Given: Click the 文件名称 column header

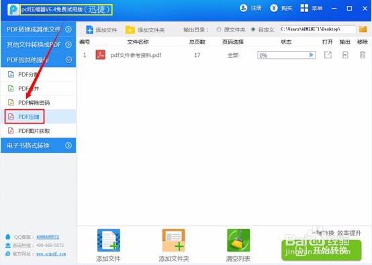Looking at the screenshot, I should [138, 42].
